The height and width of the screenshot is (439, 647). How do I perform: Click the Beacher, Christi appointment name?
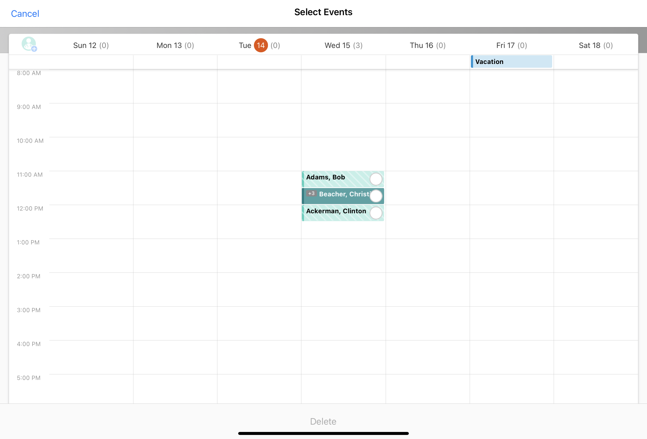(x=344, y=194)
